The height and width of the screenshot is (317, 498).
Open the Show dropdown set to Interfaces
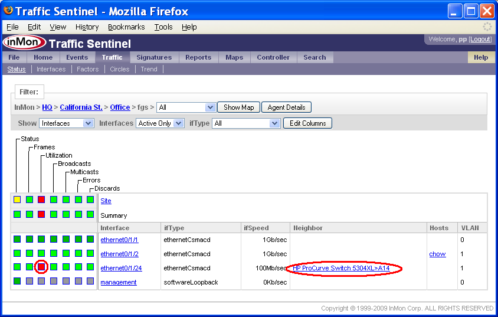tap(66, 123)
